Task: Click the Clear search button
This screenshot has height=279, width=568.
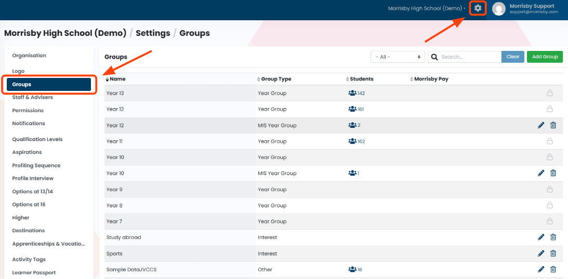Action: coord(513,57)
